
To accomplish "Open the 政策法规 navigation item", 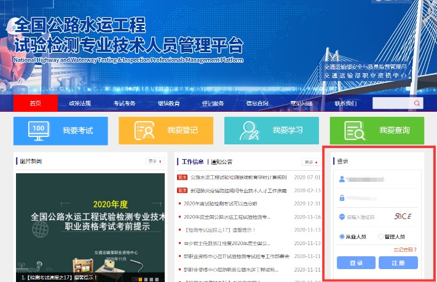I will click(x=80, y=103).
